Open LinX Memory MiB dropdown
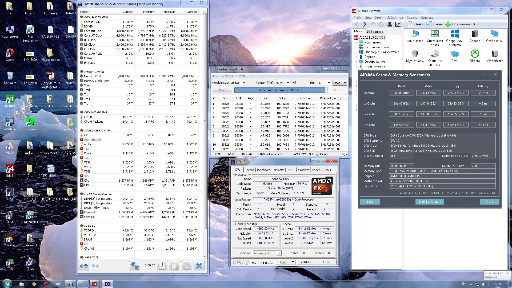This screenshot has width=512, height=288. 288,83
